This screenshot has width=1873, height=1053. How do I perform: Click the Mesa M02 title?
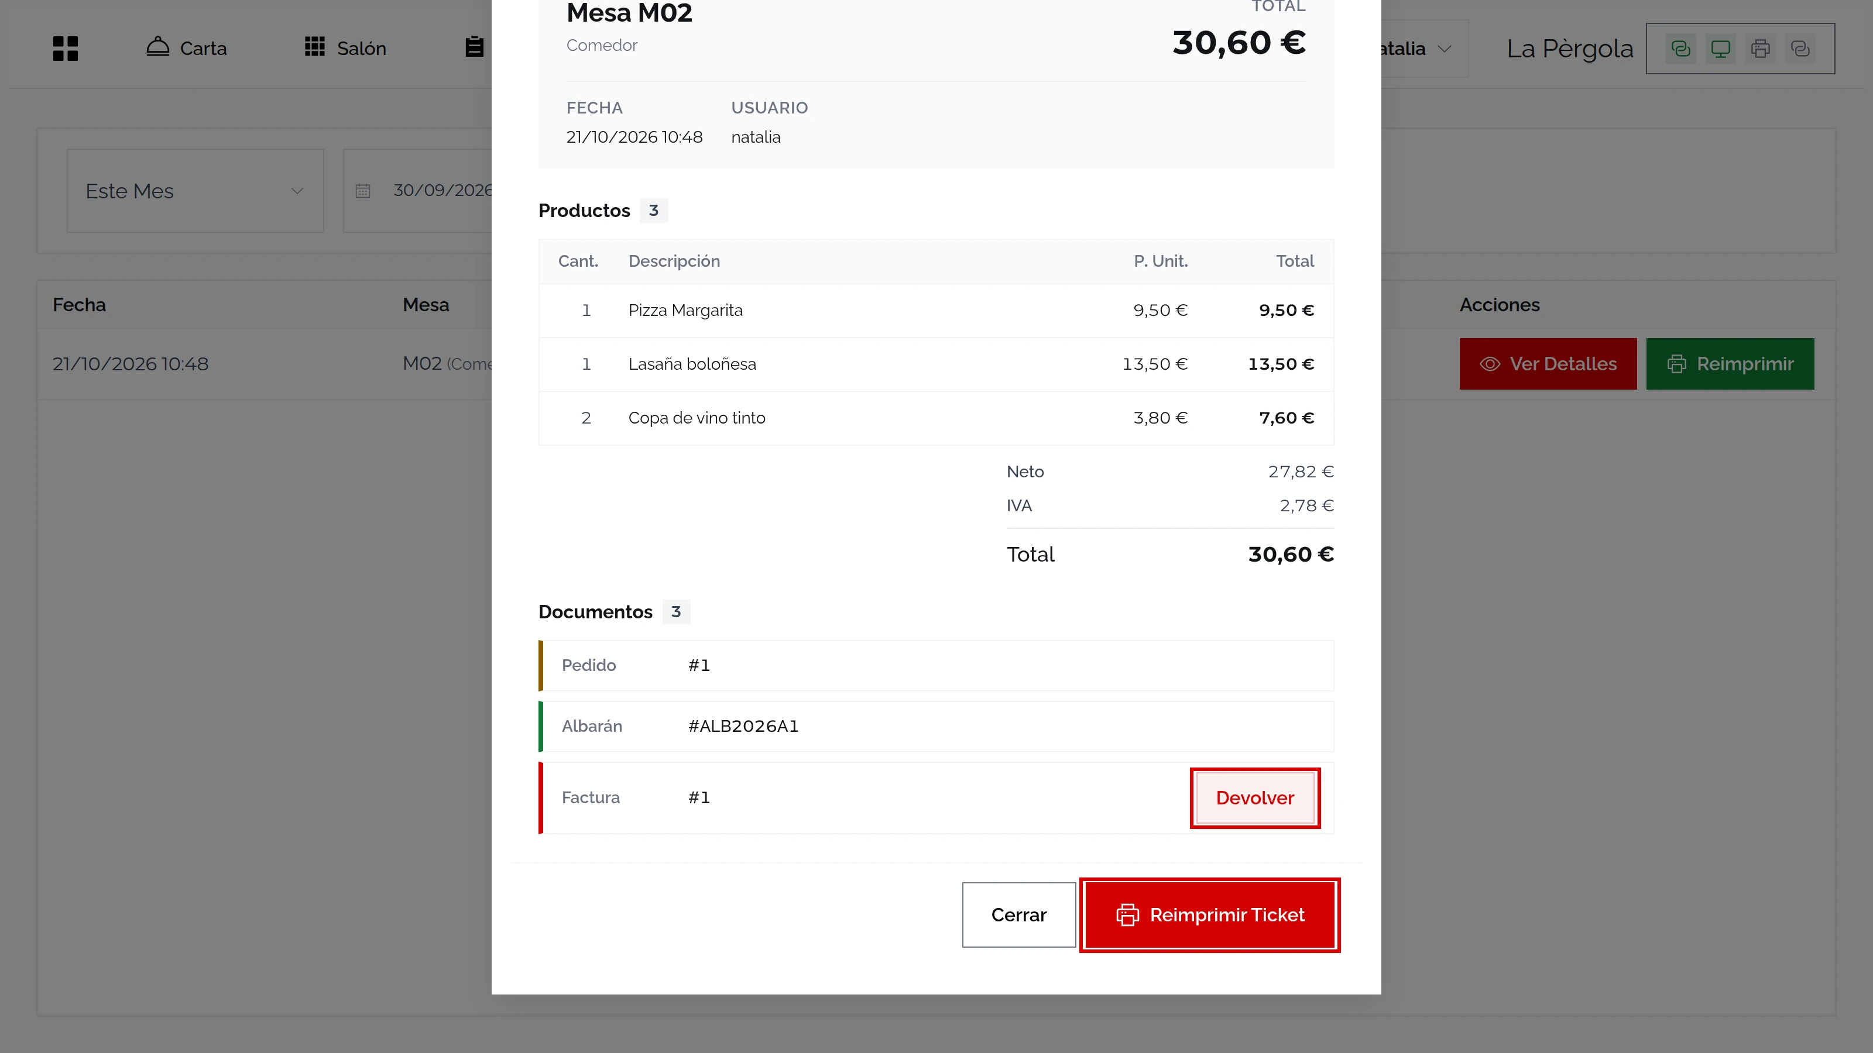pos(630,13)
